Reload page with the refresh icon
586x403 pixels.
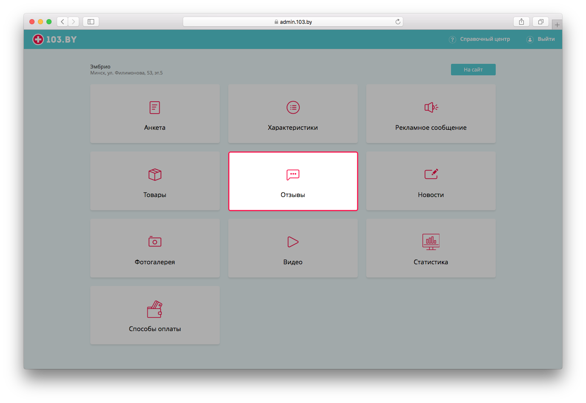click(398, 22)
